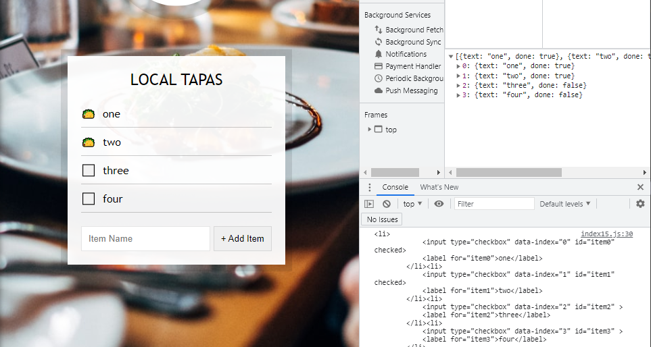Viewport: 651px width, 347px height.
Task: Expand array entry 0 with text one
Action: coord(458,66)
